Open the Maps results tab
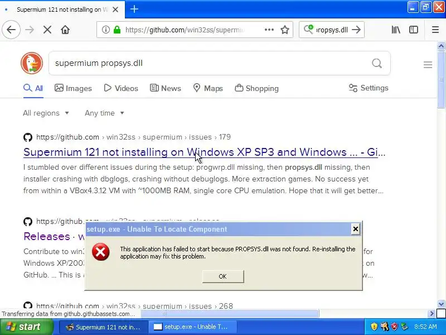Viewport: 446px width, 335px height. click(208, 88)
